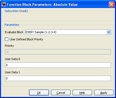This screenshot has height=98, width=116.
Task: Click the Evaluate Block label
Action: pyautogui.click(x=14, y=32)
